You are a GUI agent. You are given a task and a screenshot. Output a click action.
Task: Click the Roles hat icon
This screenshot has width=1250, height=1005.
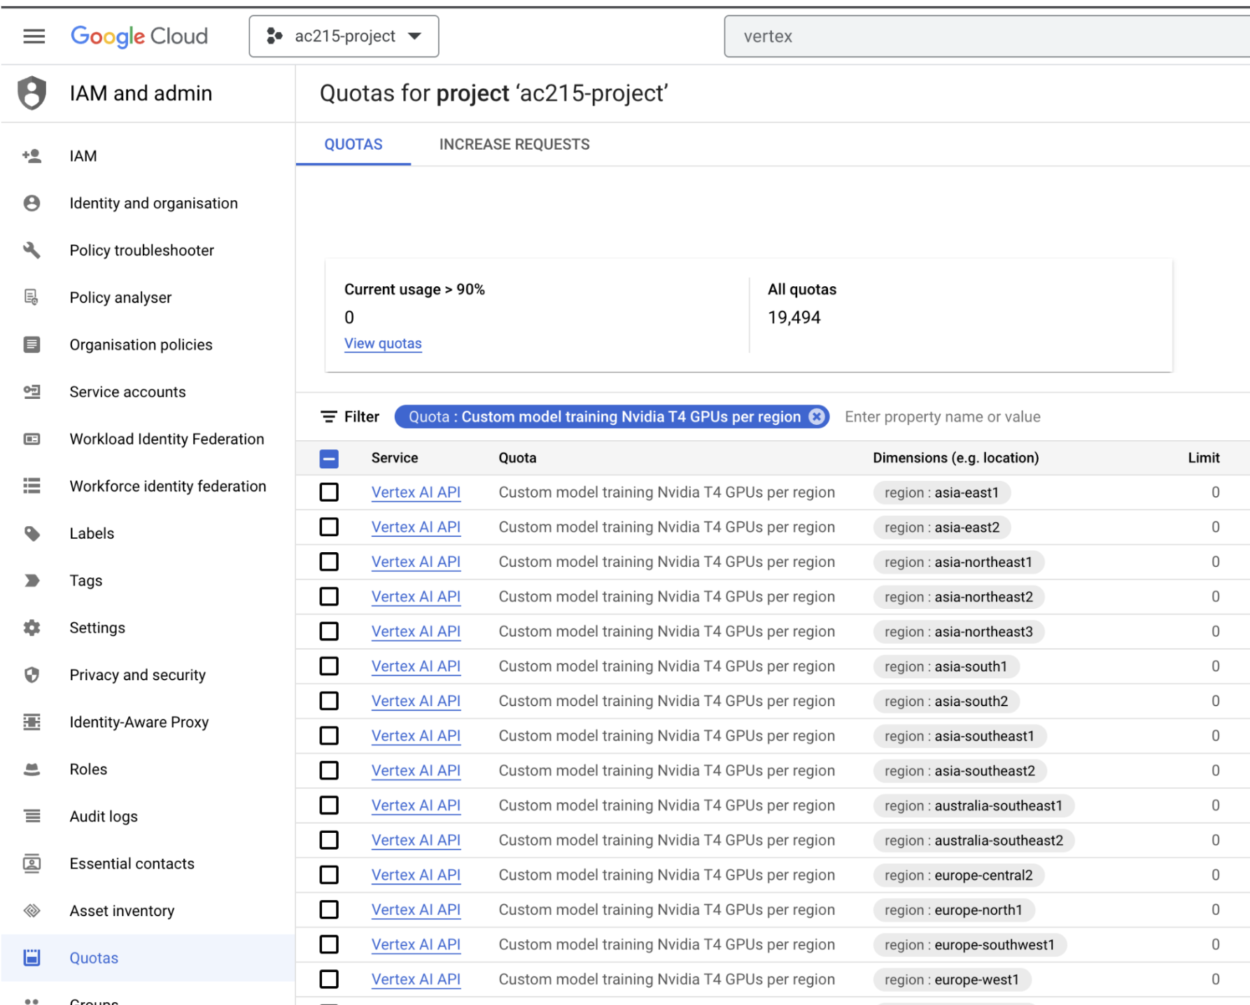pos(31,769)
